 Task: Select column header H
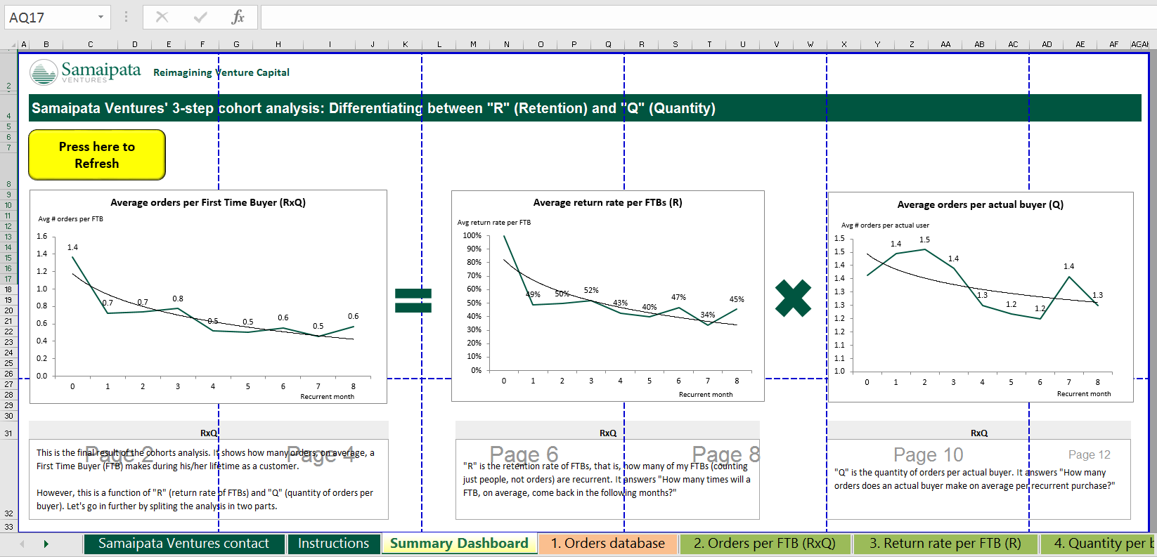tap(278, 44)
